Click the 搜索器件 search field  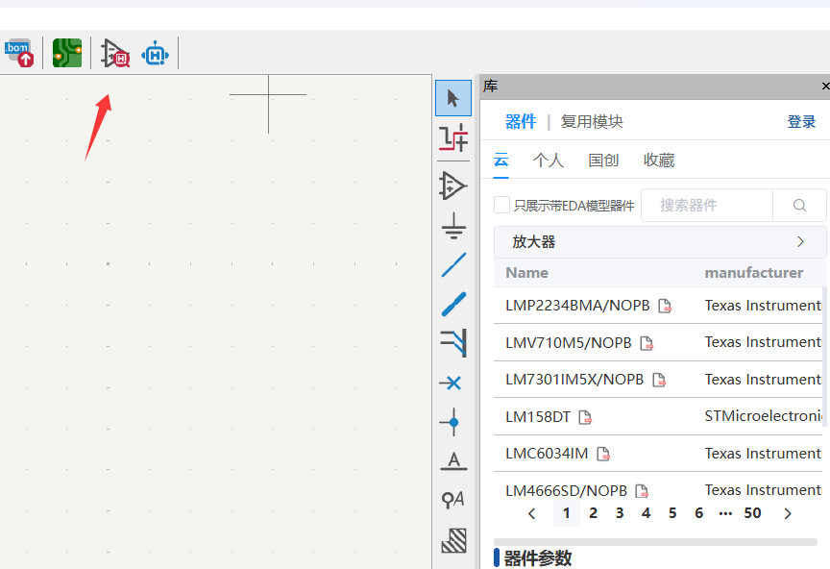pos(707,205)
